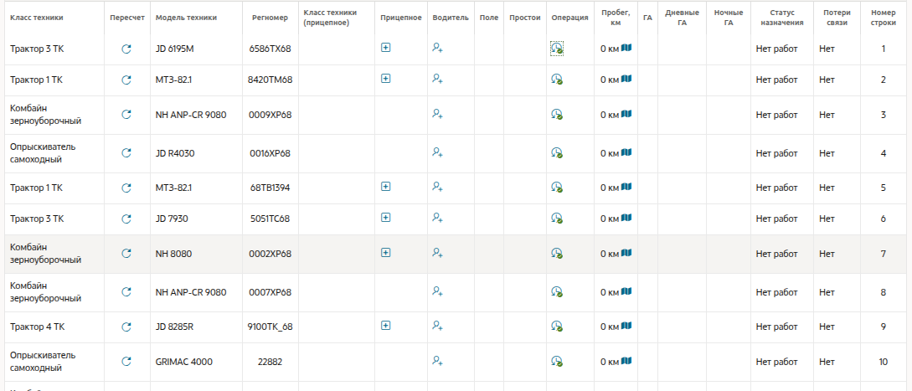The width and height of the screenshot is (912, 391).
Task: Click the 'Регномер' column header
Action: pyautogui.click(x=270, y=18)
